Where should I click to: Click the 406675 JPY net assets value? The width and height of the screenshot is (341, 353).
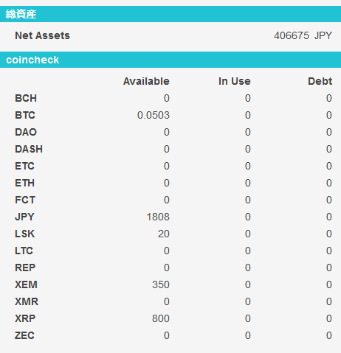coord(303,35)
